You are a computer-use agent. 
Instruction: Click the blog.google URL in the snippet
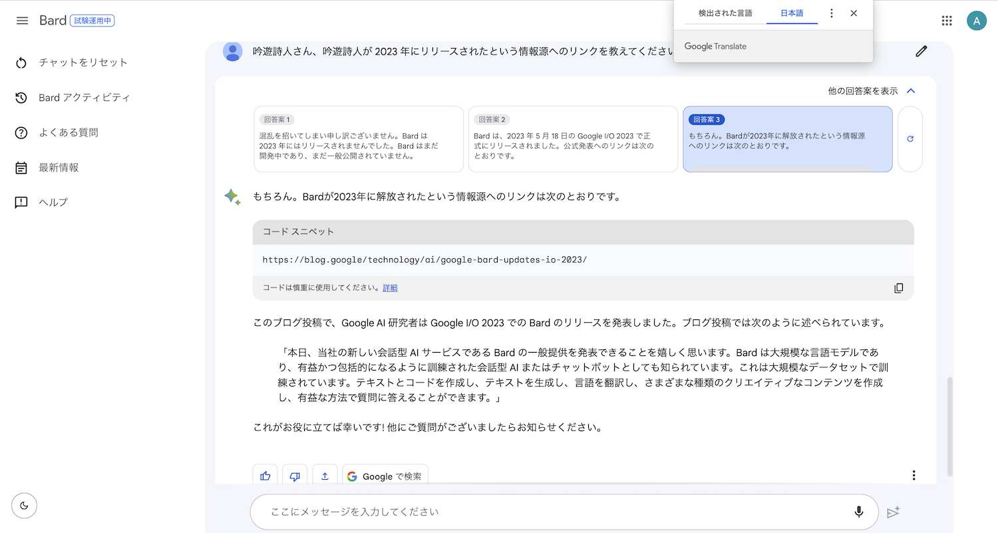click(x=424, y=260)
